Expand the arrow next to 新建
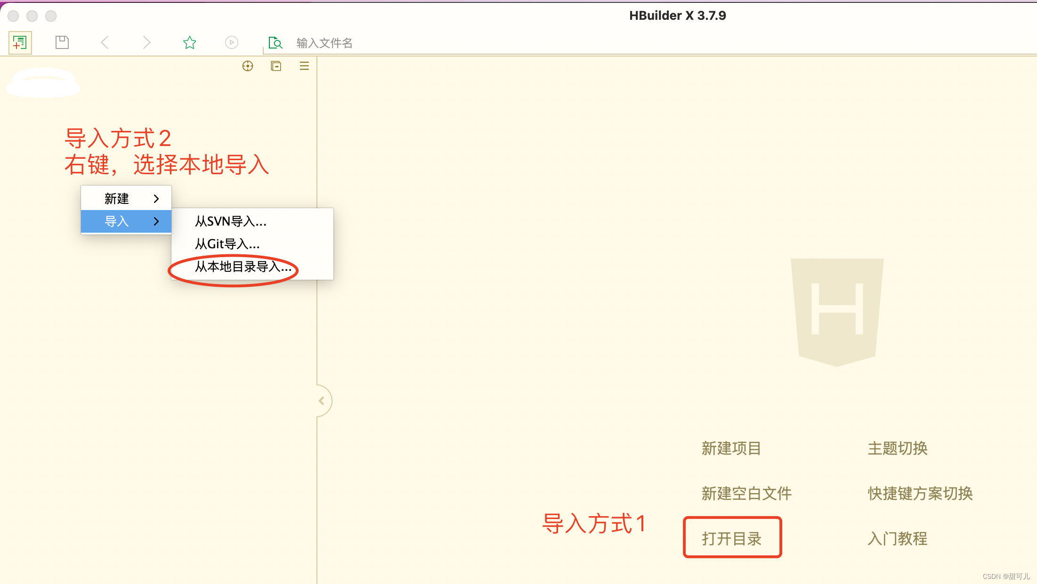Image resolution: width=1037 pixels, height=584 pixels. 156,199
